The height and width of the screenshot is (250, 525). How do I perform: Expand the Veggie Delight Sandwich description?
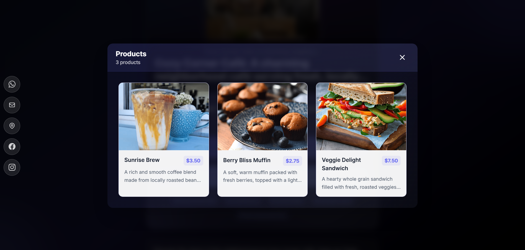[361, 183]
